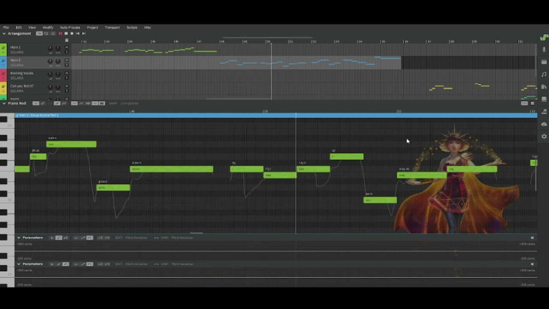Select the Can you feel it? track name
This screenshot has width=549, height=309.
click(x=22, y=86)
